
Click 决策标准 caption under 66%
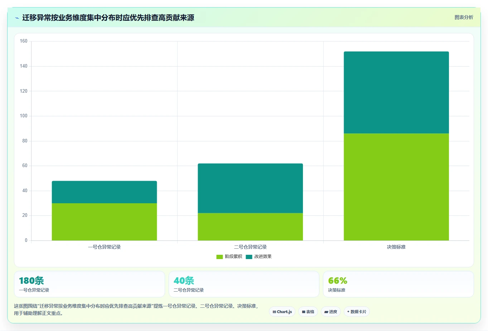pos(337,290)
